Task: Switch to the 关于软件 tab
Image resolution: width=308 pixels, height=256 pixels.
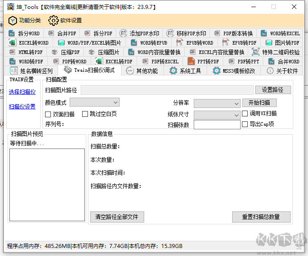Action: [283, 71]
